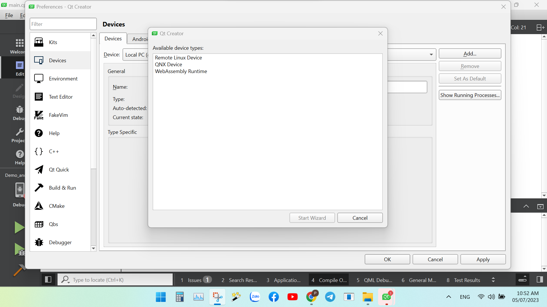The height and width of the screenshot is (307, 547).
Task: Click the green Run button in main window
Action: pos(19,227)
